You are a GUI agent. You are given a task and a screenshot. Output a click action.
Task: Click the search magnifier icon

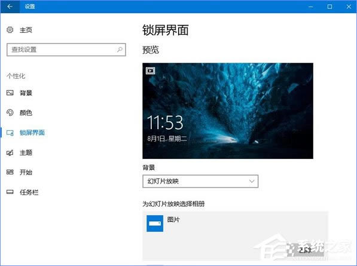click(x=120, y=50)
